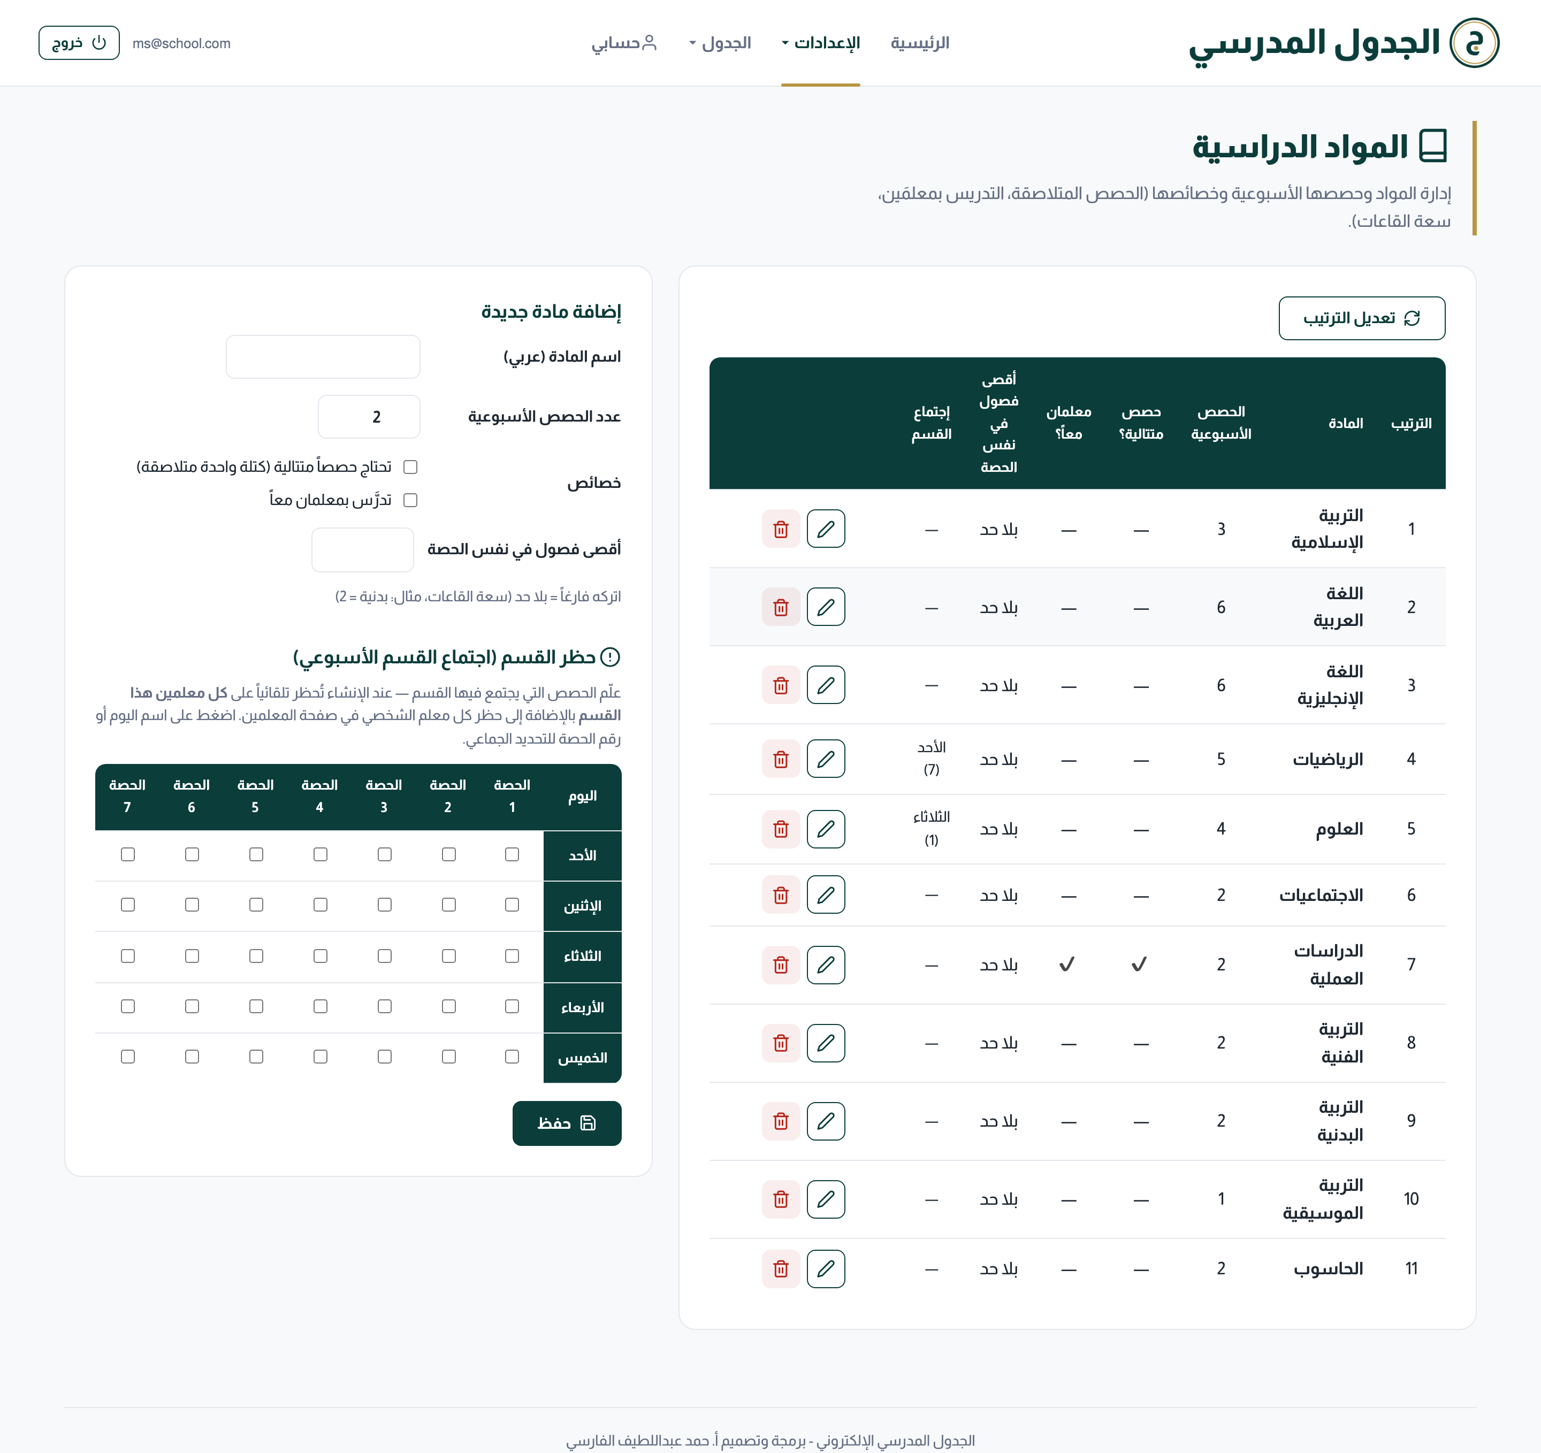Open the الإعدادات dropdown menu
The height and width of the screenshot is (1453, 1541).
point(821,43)
